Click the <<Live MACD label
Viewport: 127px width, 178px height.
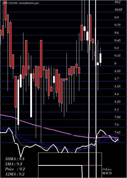[x=107, y=171]
